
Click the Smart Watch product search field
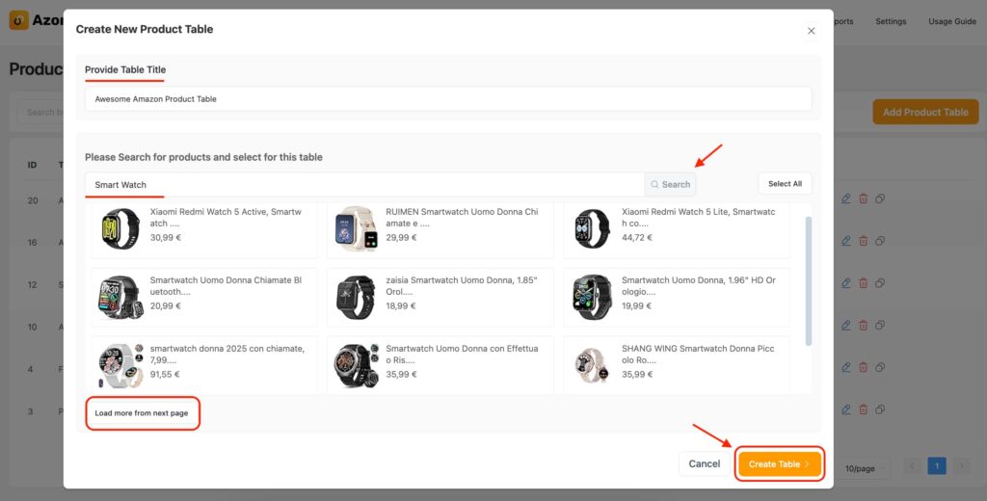coord(364,184)
